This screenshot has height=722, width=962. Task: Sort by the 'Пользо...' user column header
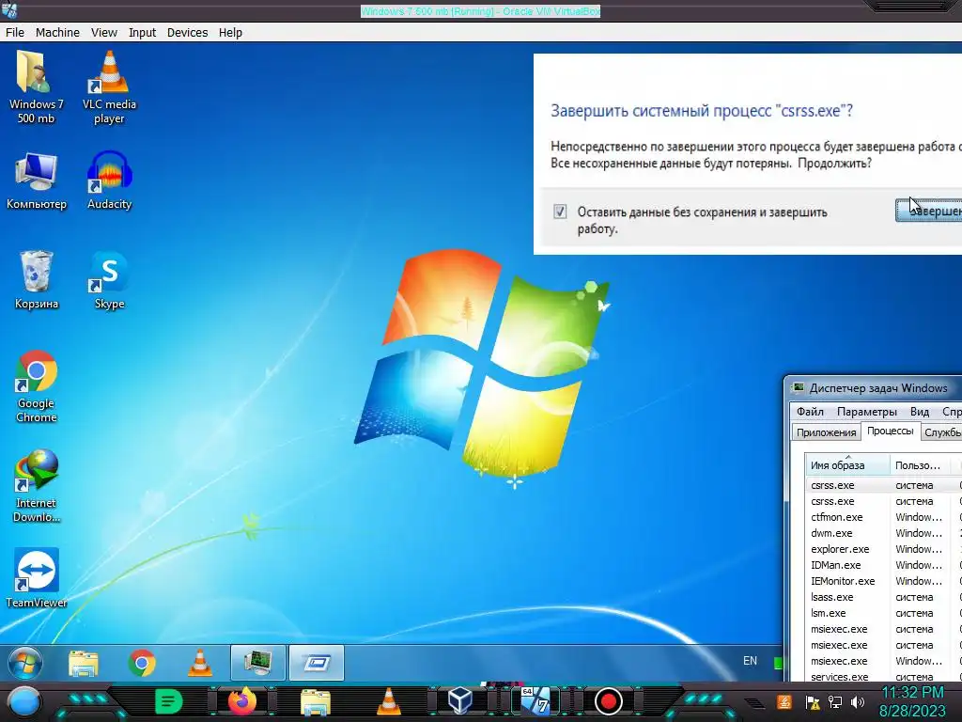point(920,464)
